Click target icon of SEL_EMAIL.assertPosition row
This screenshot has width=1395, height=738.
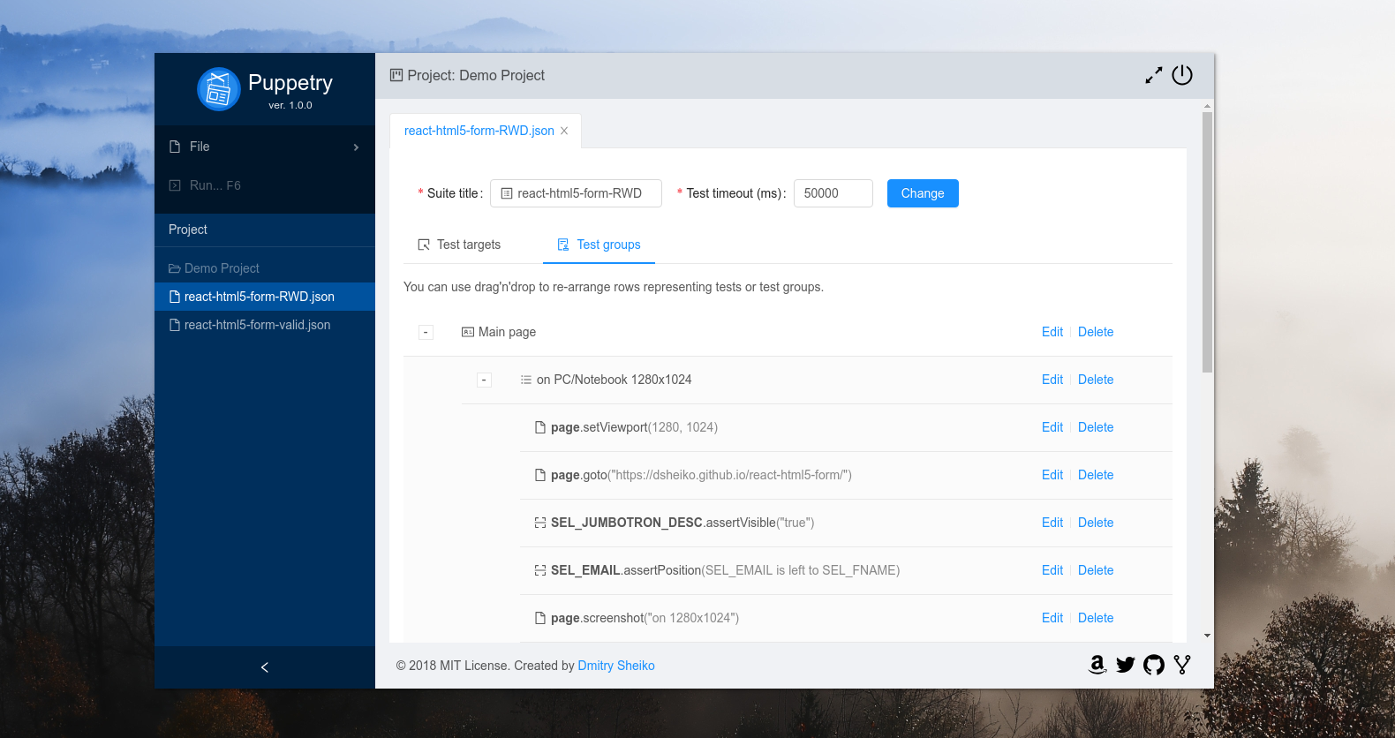click(540, 570)
